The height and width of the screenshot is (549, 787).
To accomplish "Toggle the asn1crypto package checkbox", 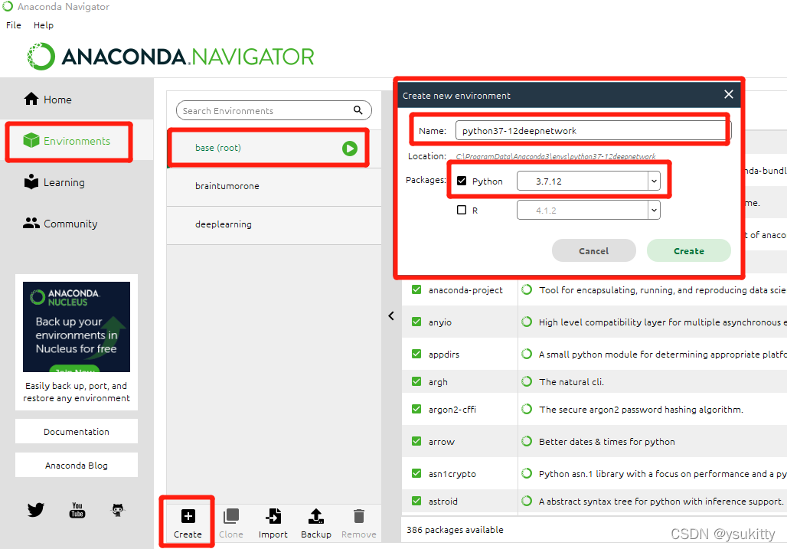I will tap(416, 473).
